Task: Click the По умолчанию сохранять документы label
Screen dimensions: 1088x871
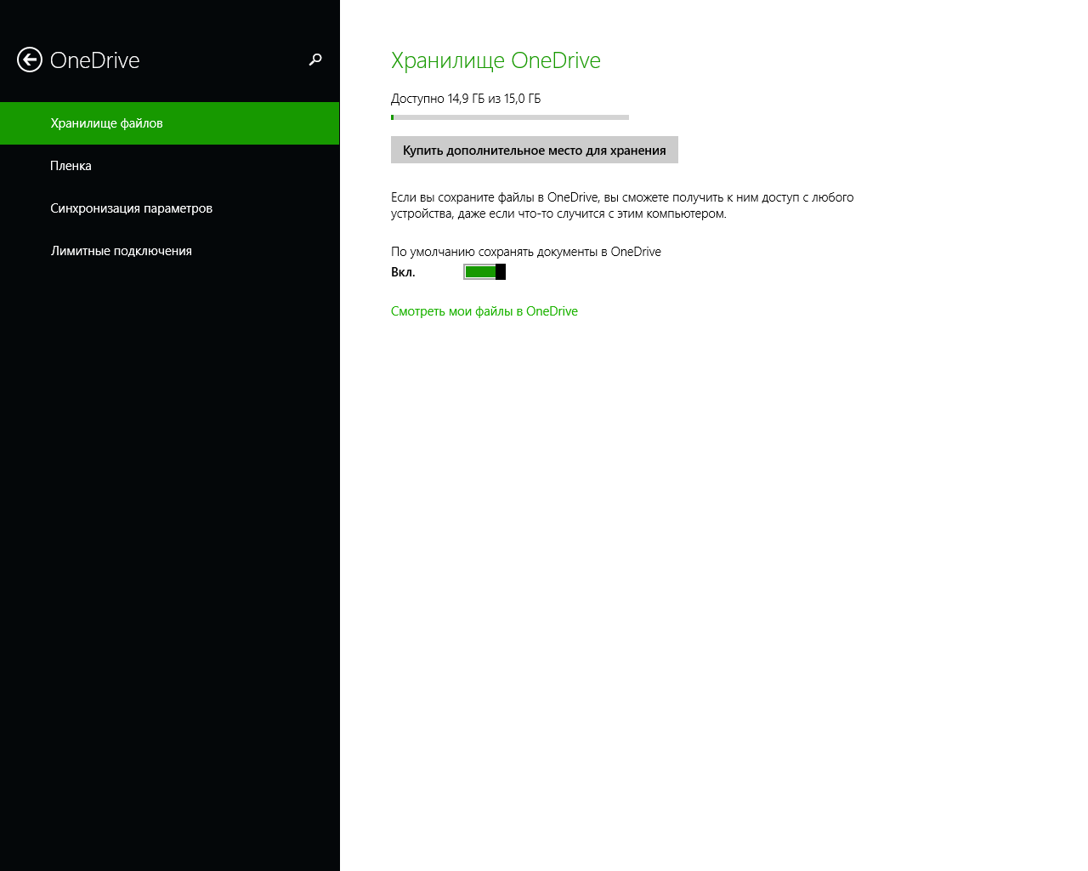Action: click(x=526, y=252)
